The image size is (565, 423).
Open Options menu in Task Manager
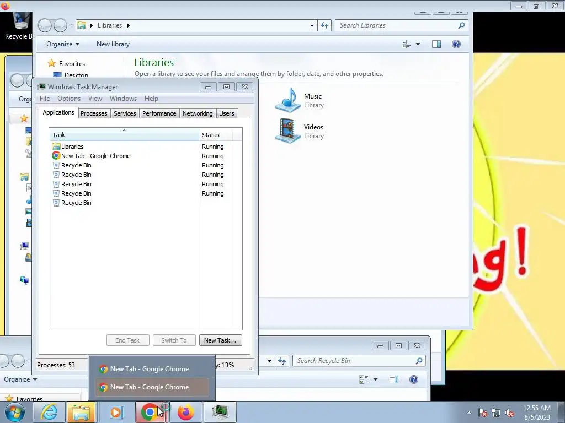[x=69, y=99]
